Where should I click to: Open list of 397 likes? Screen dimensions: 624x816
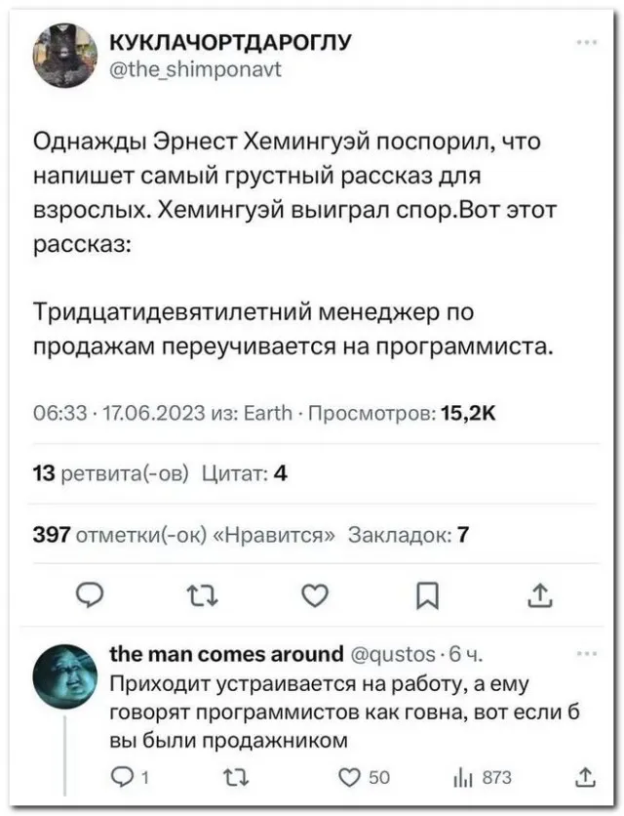pos(184,534)
